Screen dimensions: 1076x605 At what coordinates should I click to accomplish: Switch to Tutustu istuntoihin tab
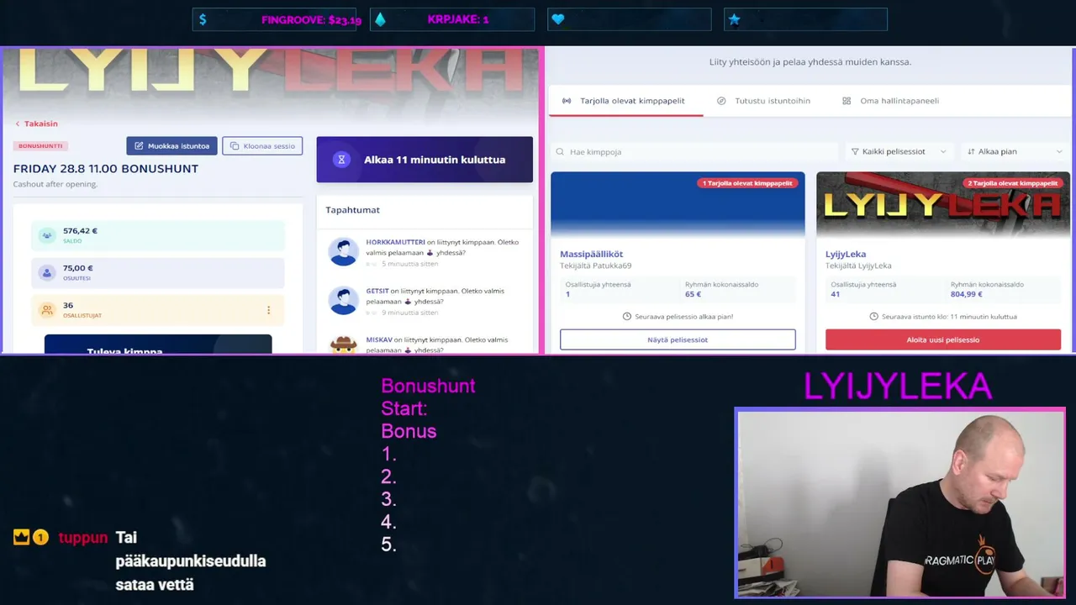pos(764,101)
